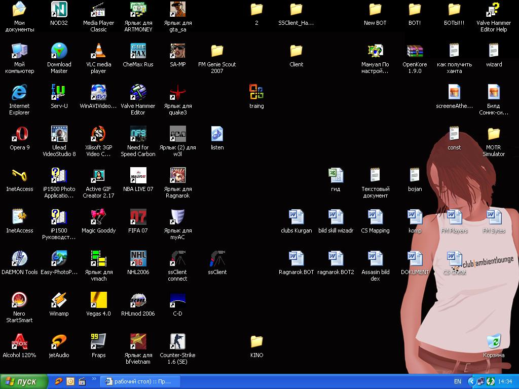Click the EN language indicator

click(458, 381)
